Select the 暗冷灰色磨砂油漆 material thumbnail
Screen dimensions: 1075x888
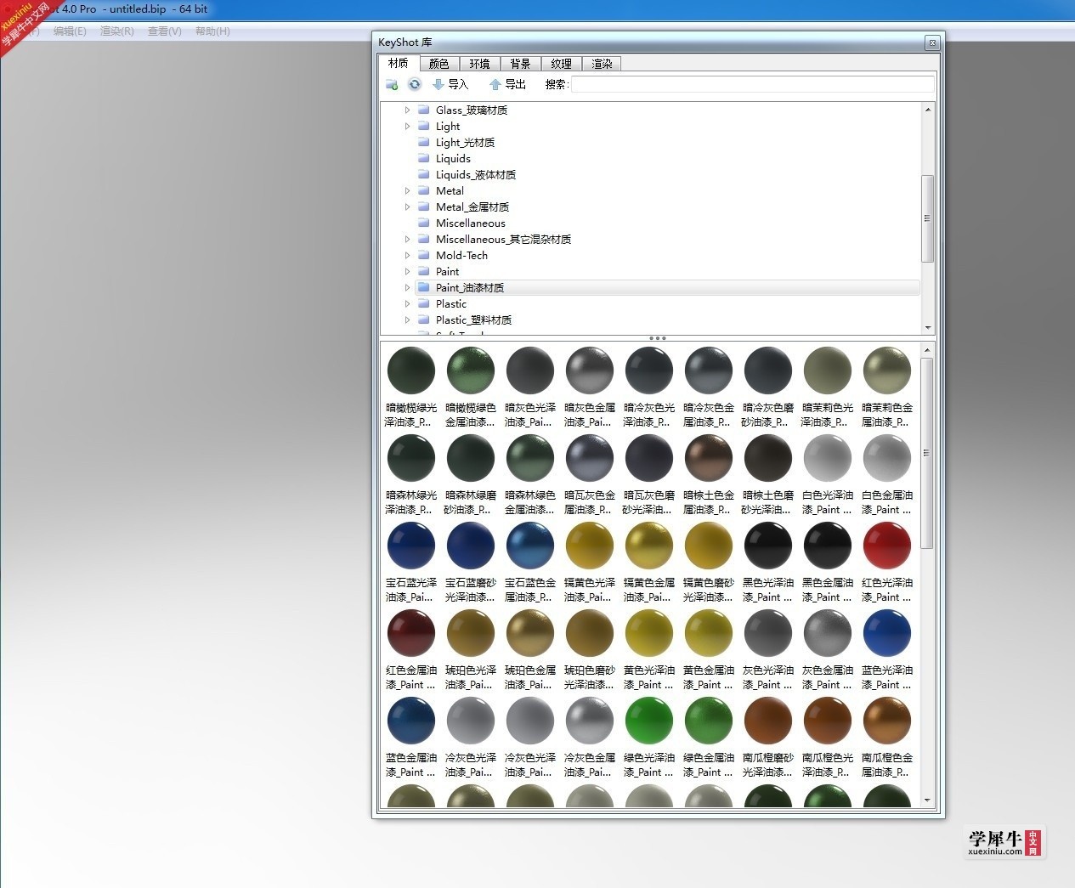(x=768, y=370)
